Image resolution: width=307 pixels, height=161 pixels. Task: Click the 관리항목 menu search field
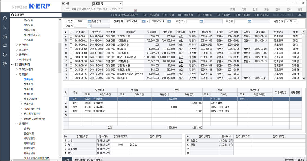pyautogui.click(x=35, y=15)
